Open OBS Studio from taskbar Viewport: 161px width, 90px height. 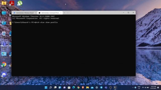111,87
